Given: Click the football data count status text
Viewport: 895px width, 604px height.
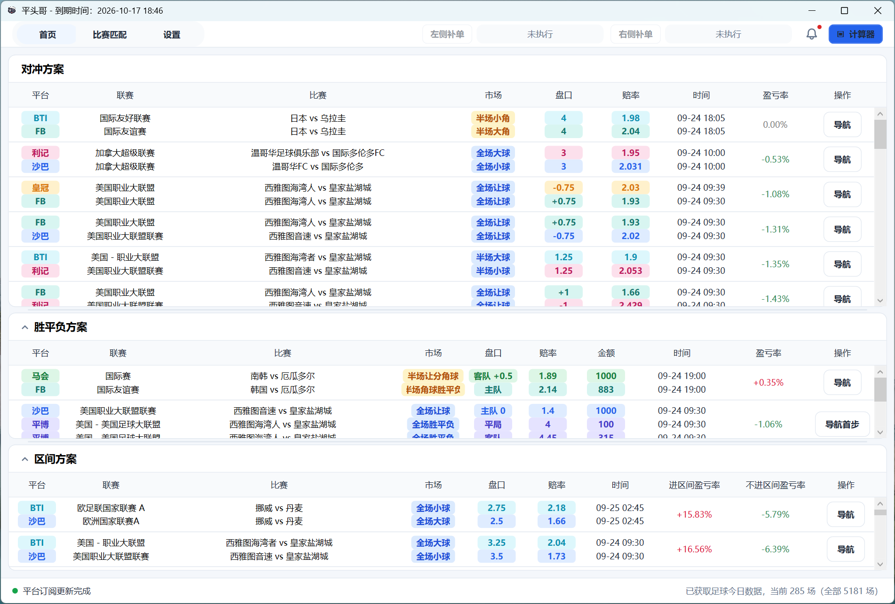Looking at the screenshot, I should click(x=782, y=591).
